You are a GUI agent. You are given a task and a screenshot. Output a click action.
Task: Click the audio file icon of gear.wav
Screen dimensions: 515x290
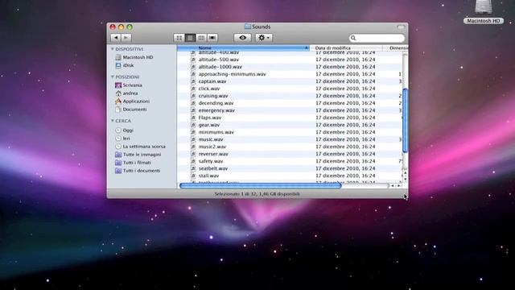(x=193, y=125)
